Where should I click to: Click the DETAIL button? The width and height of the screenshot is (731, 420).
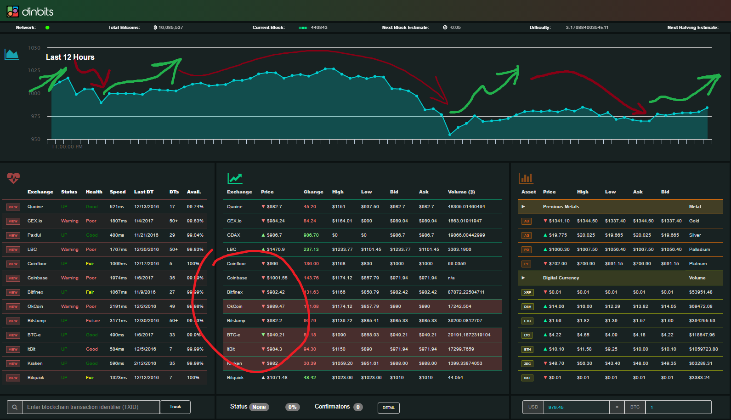(389, 408)
